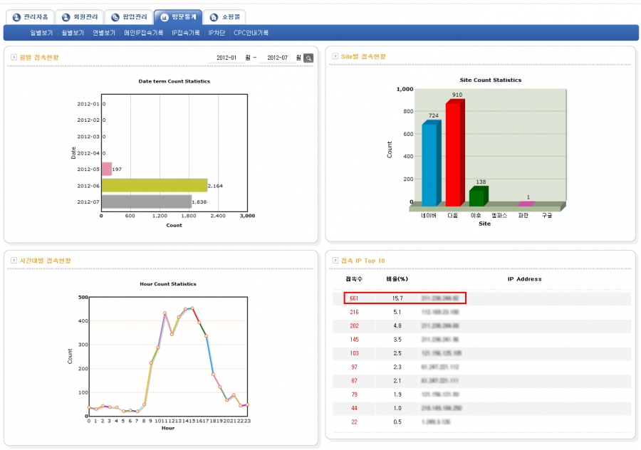Click the yellow 2012-06 bar in monthly chart

click(154, 185)
